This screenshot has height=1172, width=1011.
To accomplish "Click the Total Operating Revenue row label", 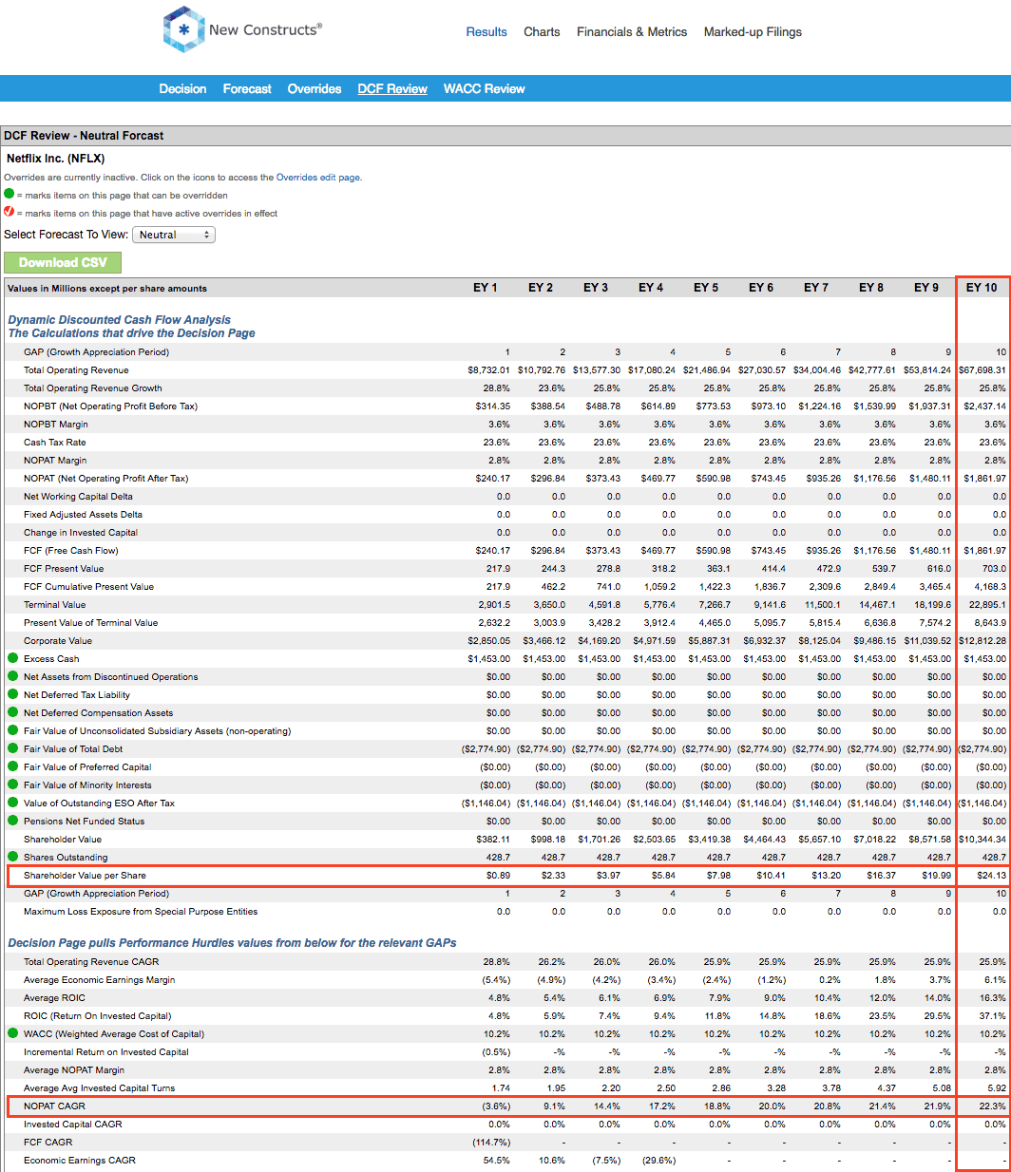I will 76,369.
